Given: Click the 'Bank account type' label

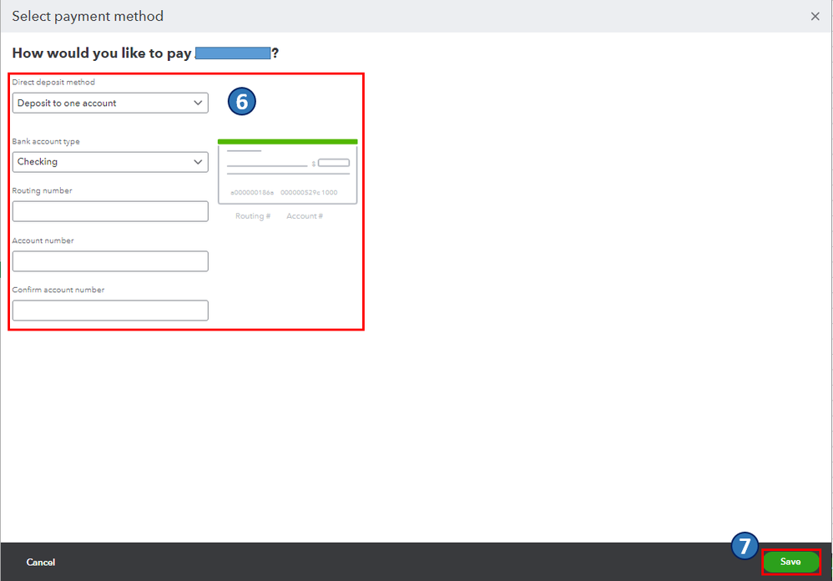Looking at the screenshot, I should 46,142.
